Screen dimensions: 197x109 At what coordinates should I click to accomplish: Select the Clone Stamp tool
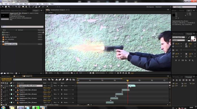click(36, 7)
